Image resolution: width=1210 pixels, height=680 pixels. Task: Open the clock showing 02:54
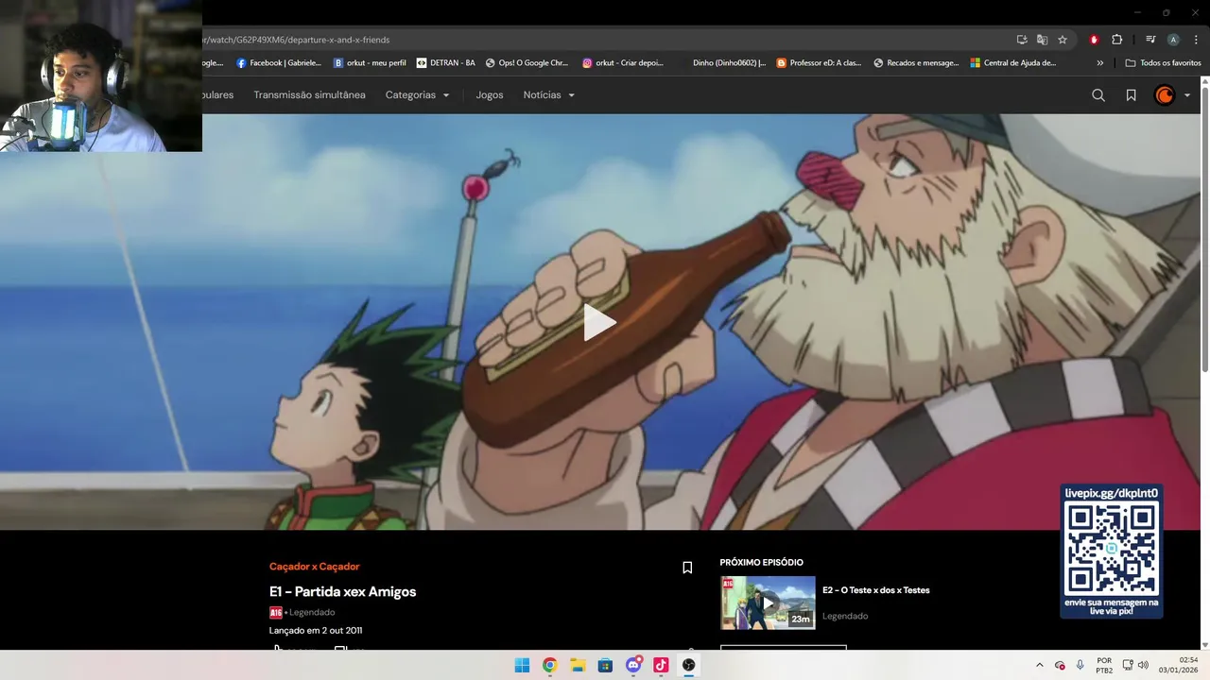coord(1179,665)
